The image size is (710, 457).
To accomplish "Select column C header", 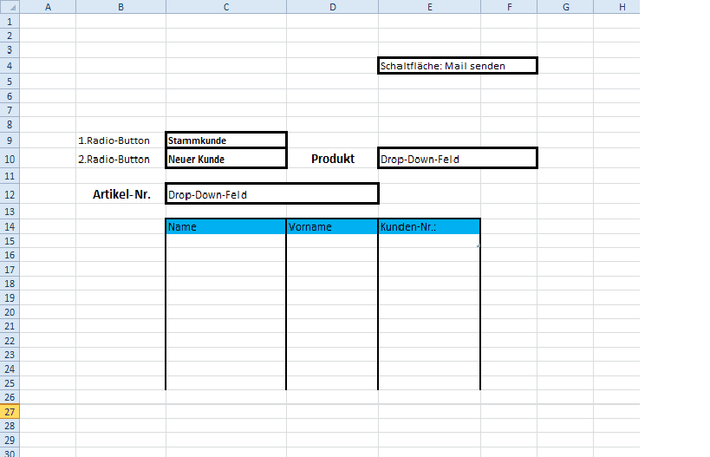I will click(x=226, y=7).
